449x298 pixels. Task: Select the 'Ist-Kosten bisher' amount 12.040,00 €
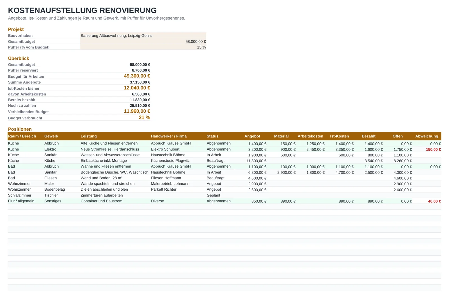(137, 88)
